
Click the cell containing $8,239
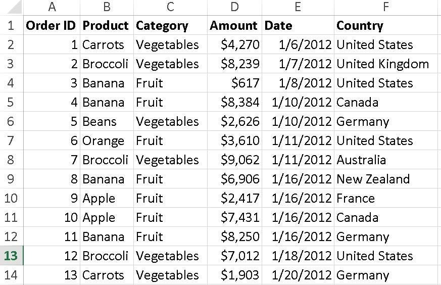tap(240, 64)
